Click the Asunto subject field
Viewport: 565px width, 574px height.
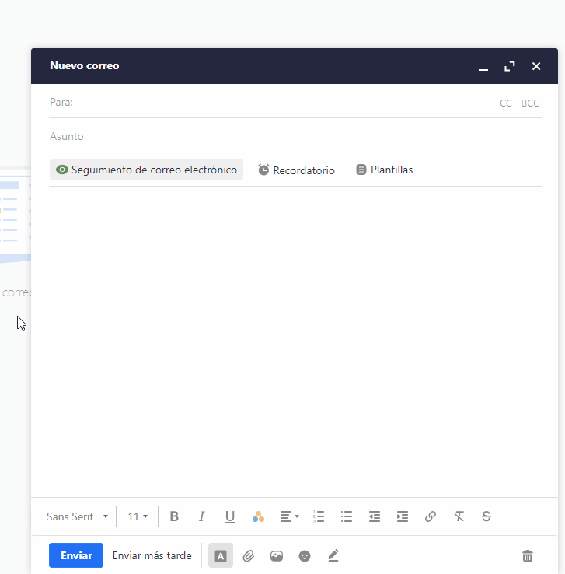[x=295, y=137]
